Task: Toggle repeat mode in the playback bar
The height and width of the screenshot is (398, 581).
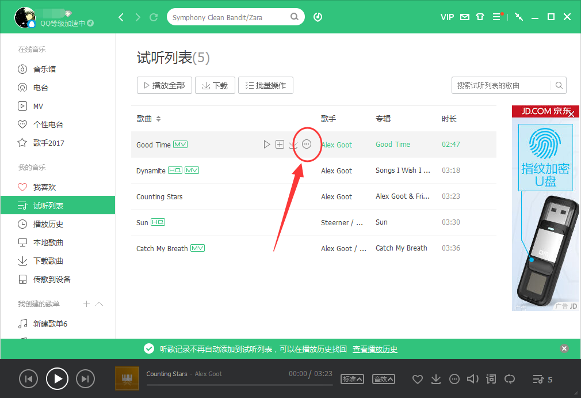Action: [510, 379]
